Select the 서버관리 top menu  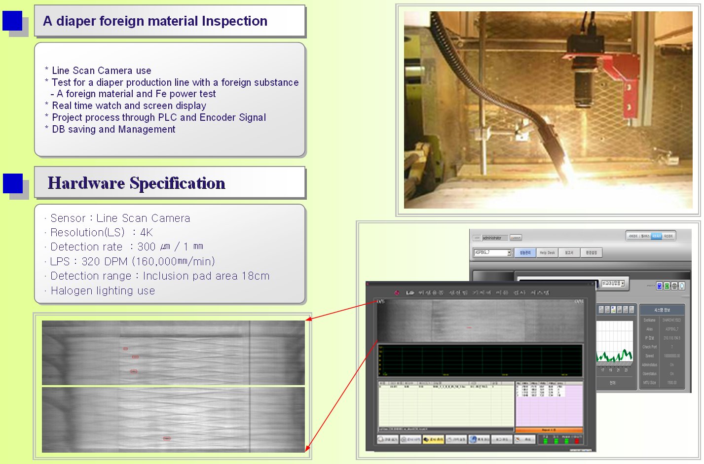point(633,236)
